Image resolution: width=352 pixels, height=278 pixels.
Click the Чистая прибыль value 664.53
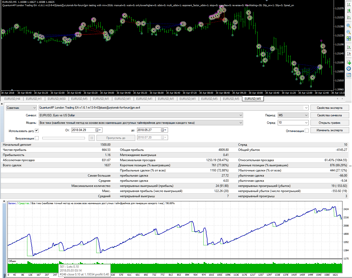click(x=106, y=150)
